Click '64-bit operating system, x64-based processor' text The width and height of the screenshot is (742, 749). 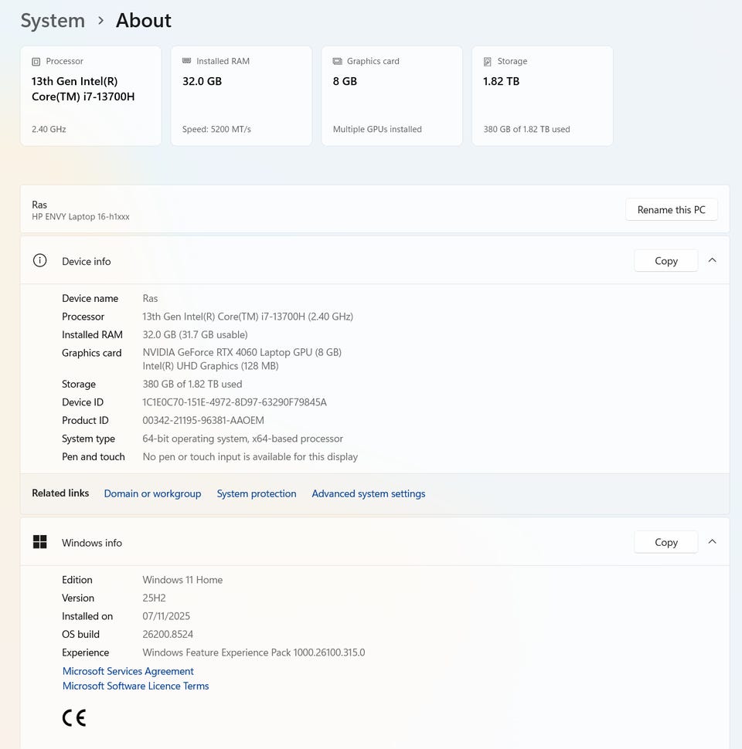click(243, 439)
